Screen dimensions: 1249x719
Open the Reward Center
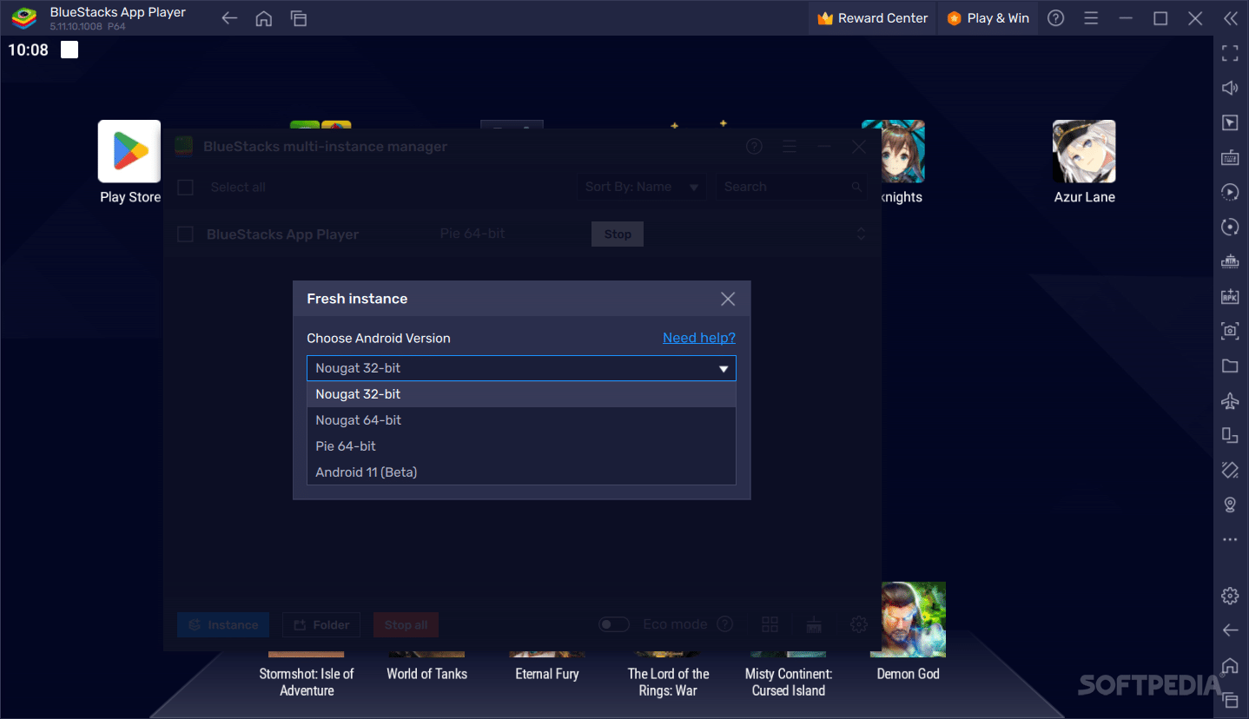point(873,18)
